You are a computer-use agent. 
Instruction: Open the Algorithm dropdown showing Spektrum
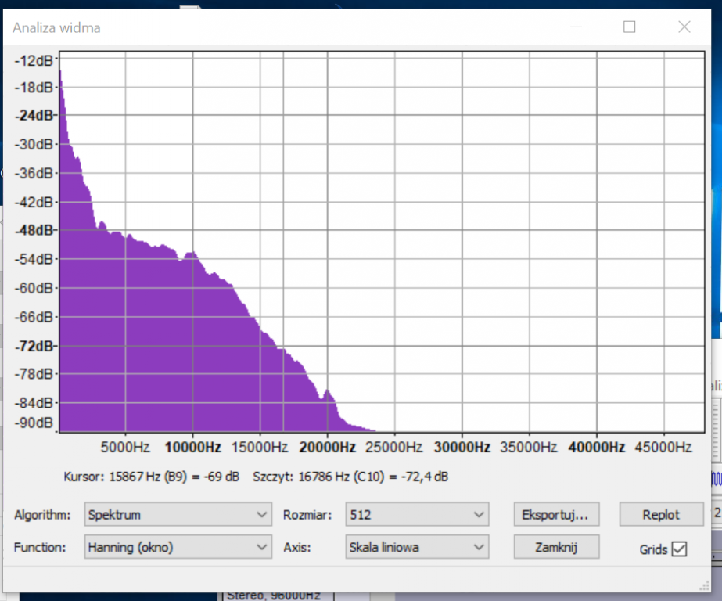pyautogui.click(x=178, y=514)
